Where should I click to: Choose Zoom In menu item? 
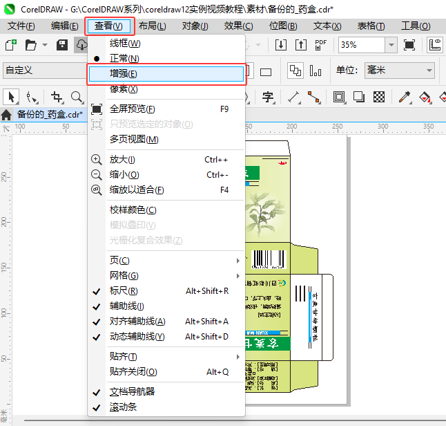point(166,160)
